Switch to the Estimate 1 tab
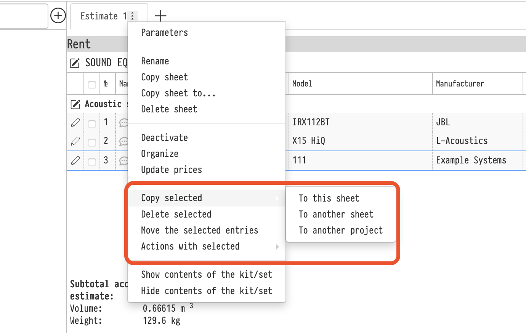 click(x=99, y=16)
